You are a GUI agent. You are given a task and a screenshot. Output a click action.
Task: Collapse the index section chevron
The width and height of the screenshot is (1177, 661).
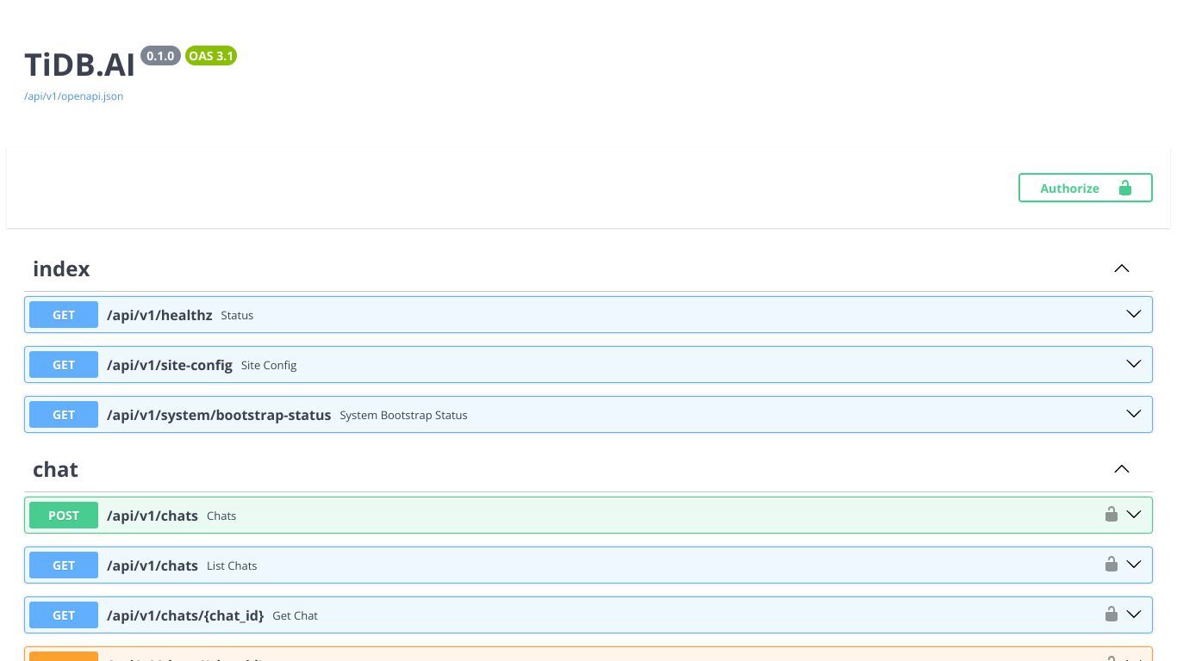(1121, 269)
